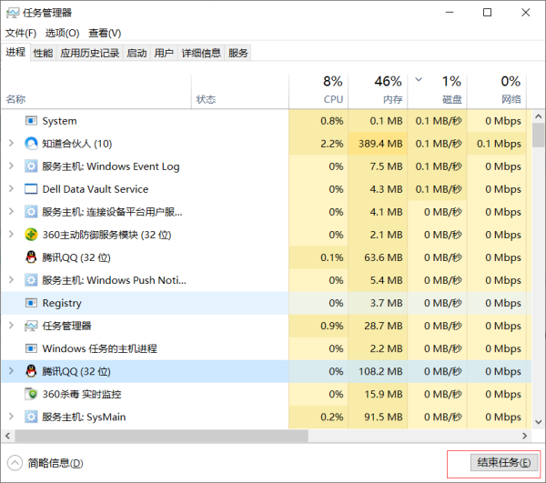The height and width of the screenshot is (483, 546).
Task: Click the Windows Push Noti service gear icon
Action: 31,280
